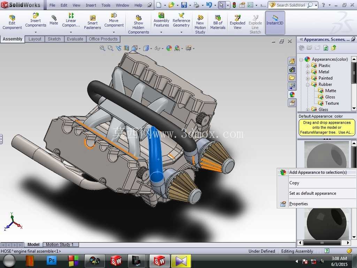The image size is (357, 268).
Task: Open the Tools menu
Action: [x=106, y=5]
